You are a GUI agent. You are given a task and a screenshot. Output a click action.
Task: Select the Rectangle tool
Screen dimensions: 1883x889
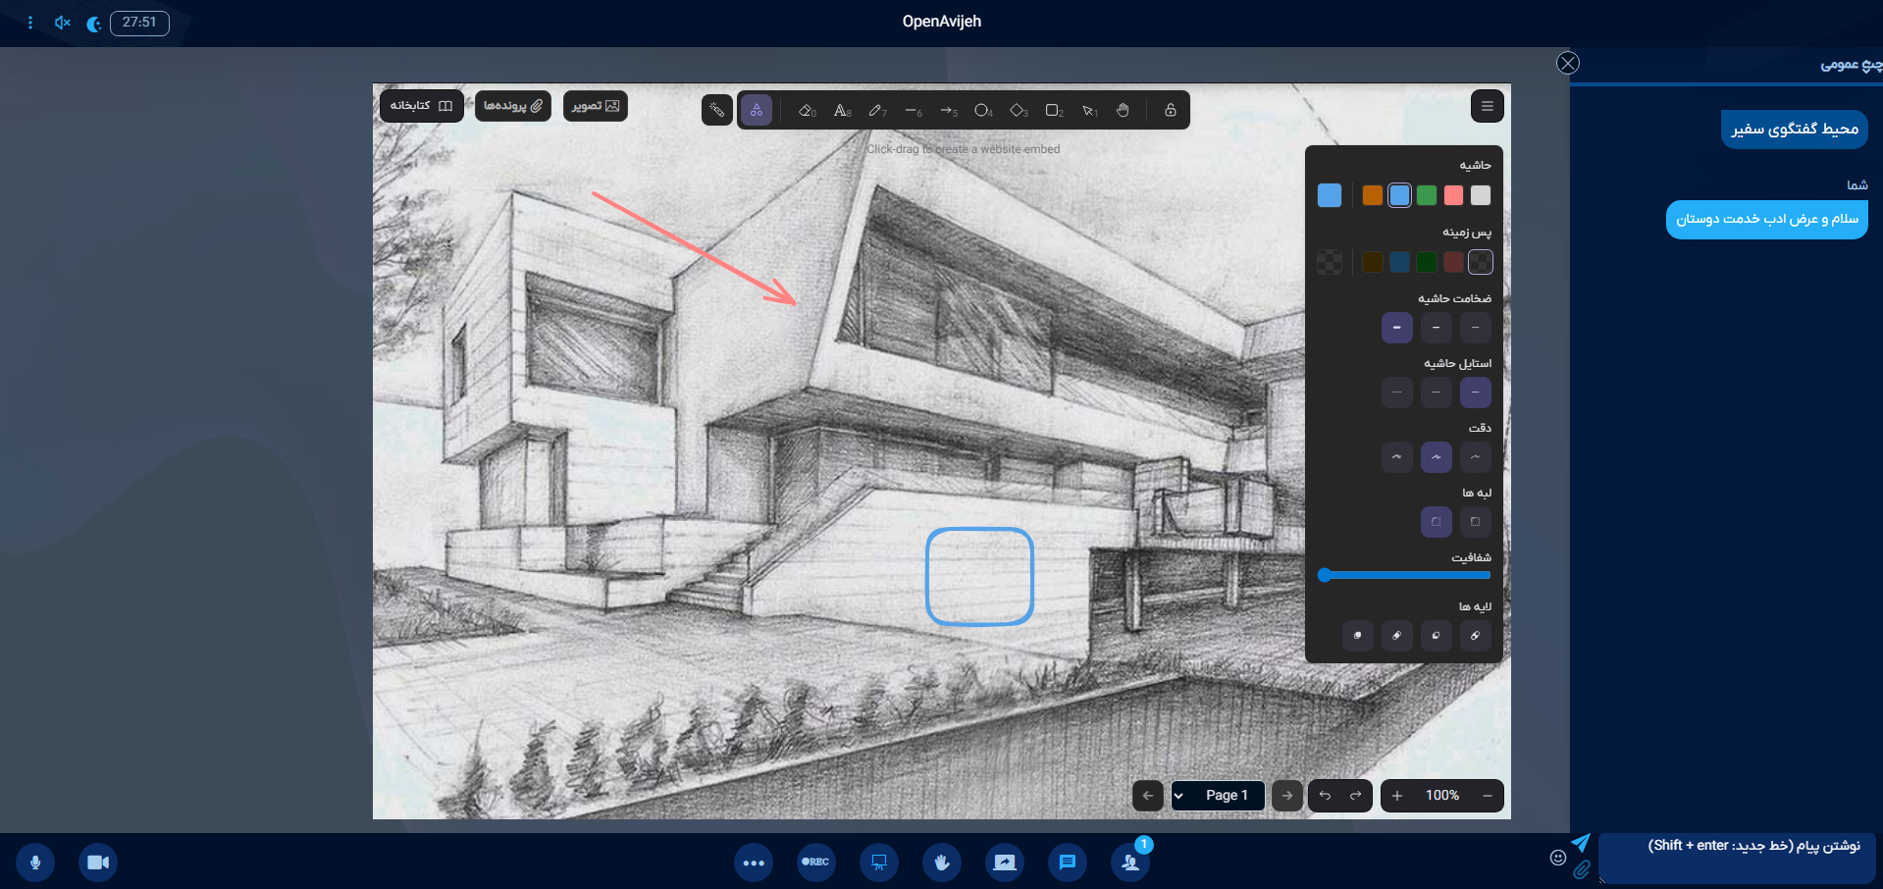1054,110
